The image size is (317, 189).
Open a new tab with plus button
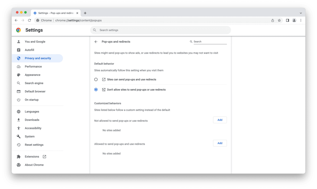pyautogui.click(x=85, y=13)
